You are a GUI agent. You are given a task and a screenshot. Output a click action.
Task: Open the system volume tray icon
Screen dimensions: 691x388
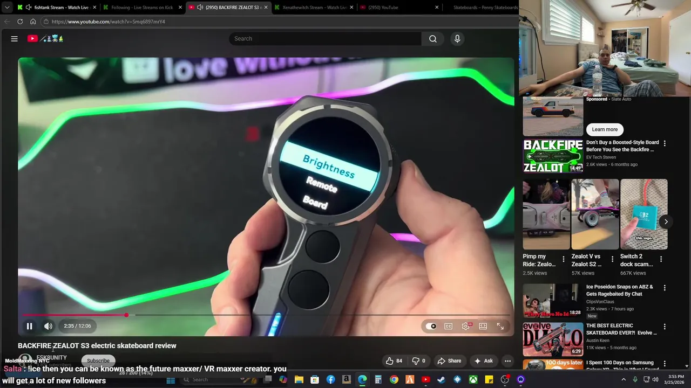tap(655, 380)
